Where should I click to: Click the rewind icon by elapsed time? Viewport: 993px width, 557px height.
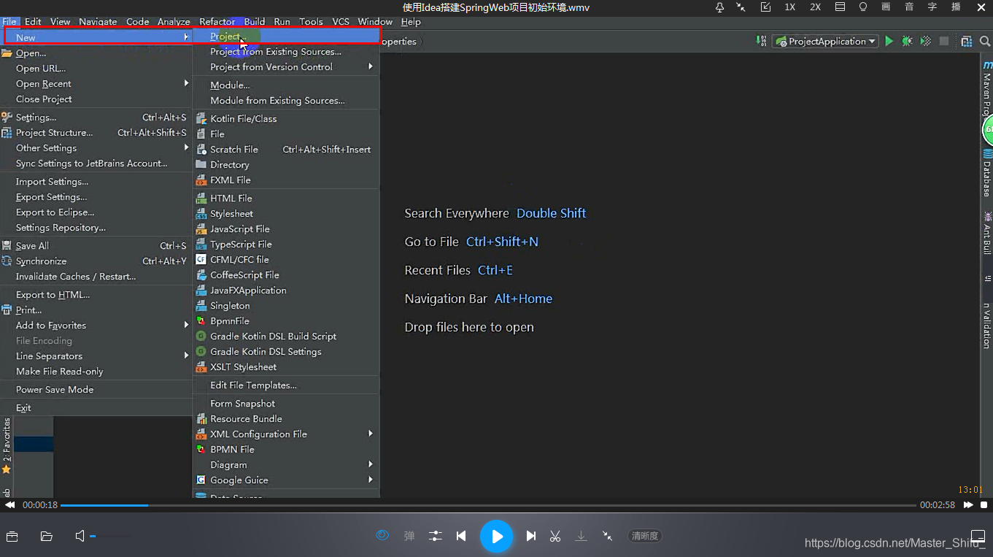pos(9,505)
